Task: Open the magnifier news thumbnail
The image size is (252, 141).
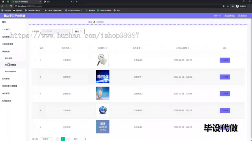Action: pyautogui.click(x=103, y=60)
